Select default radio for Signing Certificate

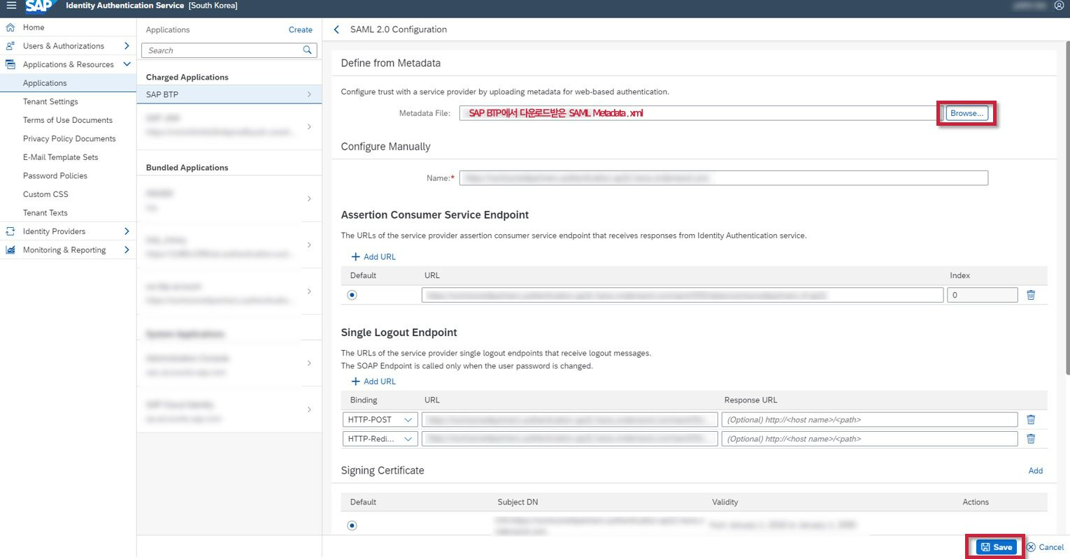[352, 525]
